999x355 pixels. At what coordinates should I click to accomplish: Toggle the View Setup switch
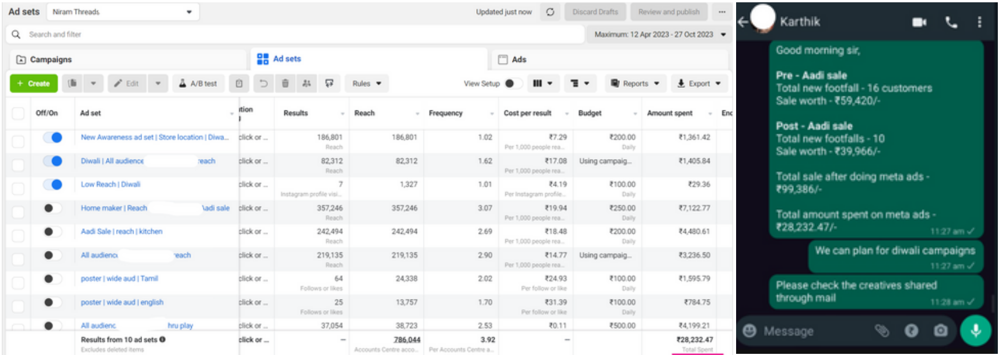(x=512, y=83)
